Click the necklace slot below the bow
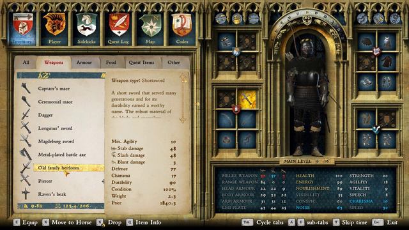This screenshot has height=230, width=409. (x=226, y=140)
